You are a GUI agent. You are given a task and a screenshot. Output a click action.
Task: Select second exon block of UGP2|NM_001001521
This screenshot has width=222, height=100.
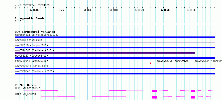point(193,91)
